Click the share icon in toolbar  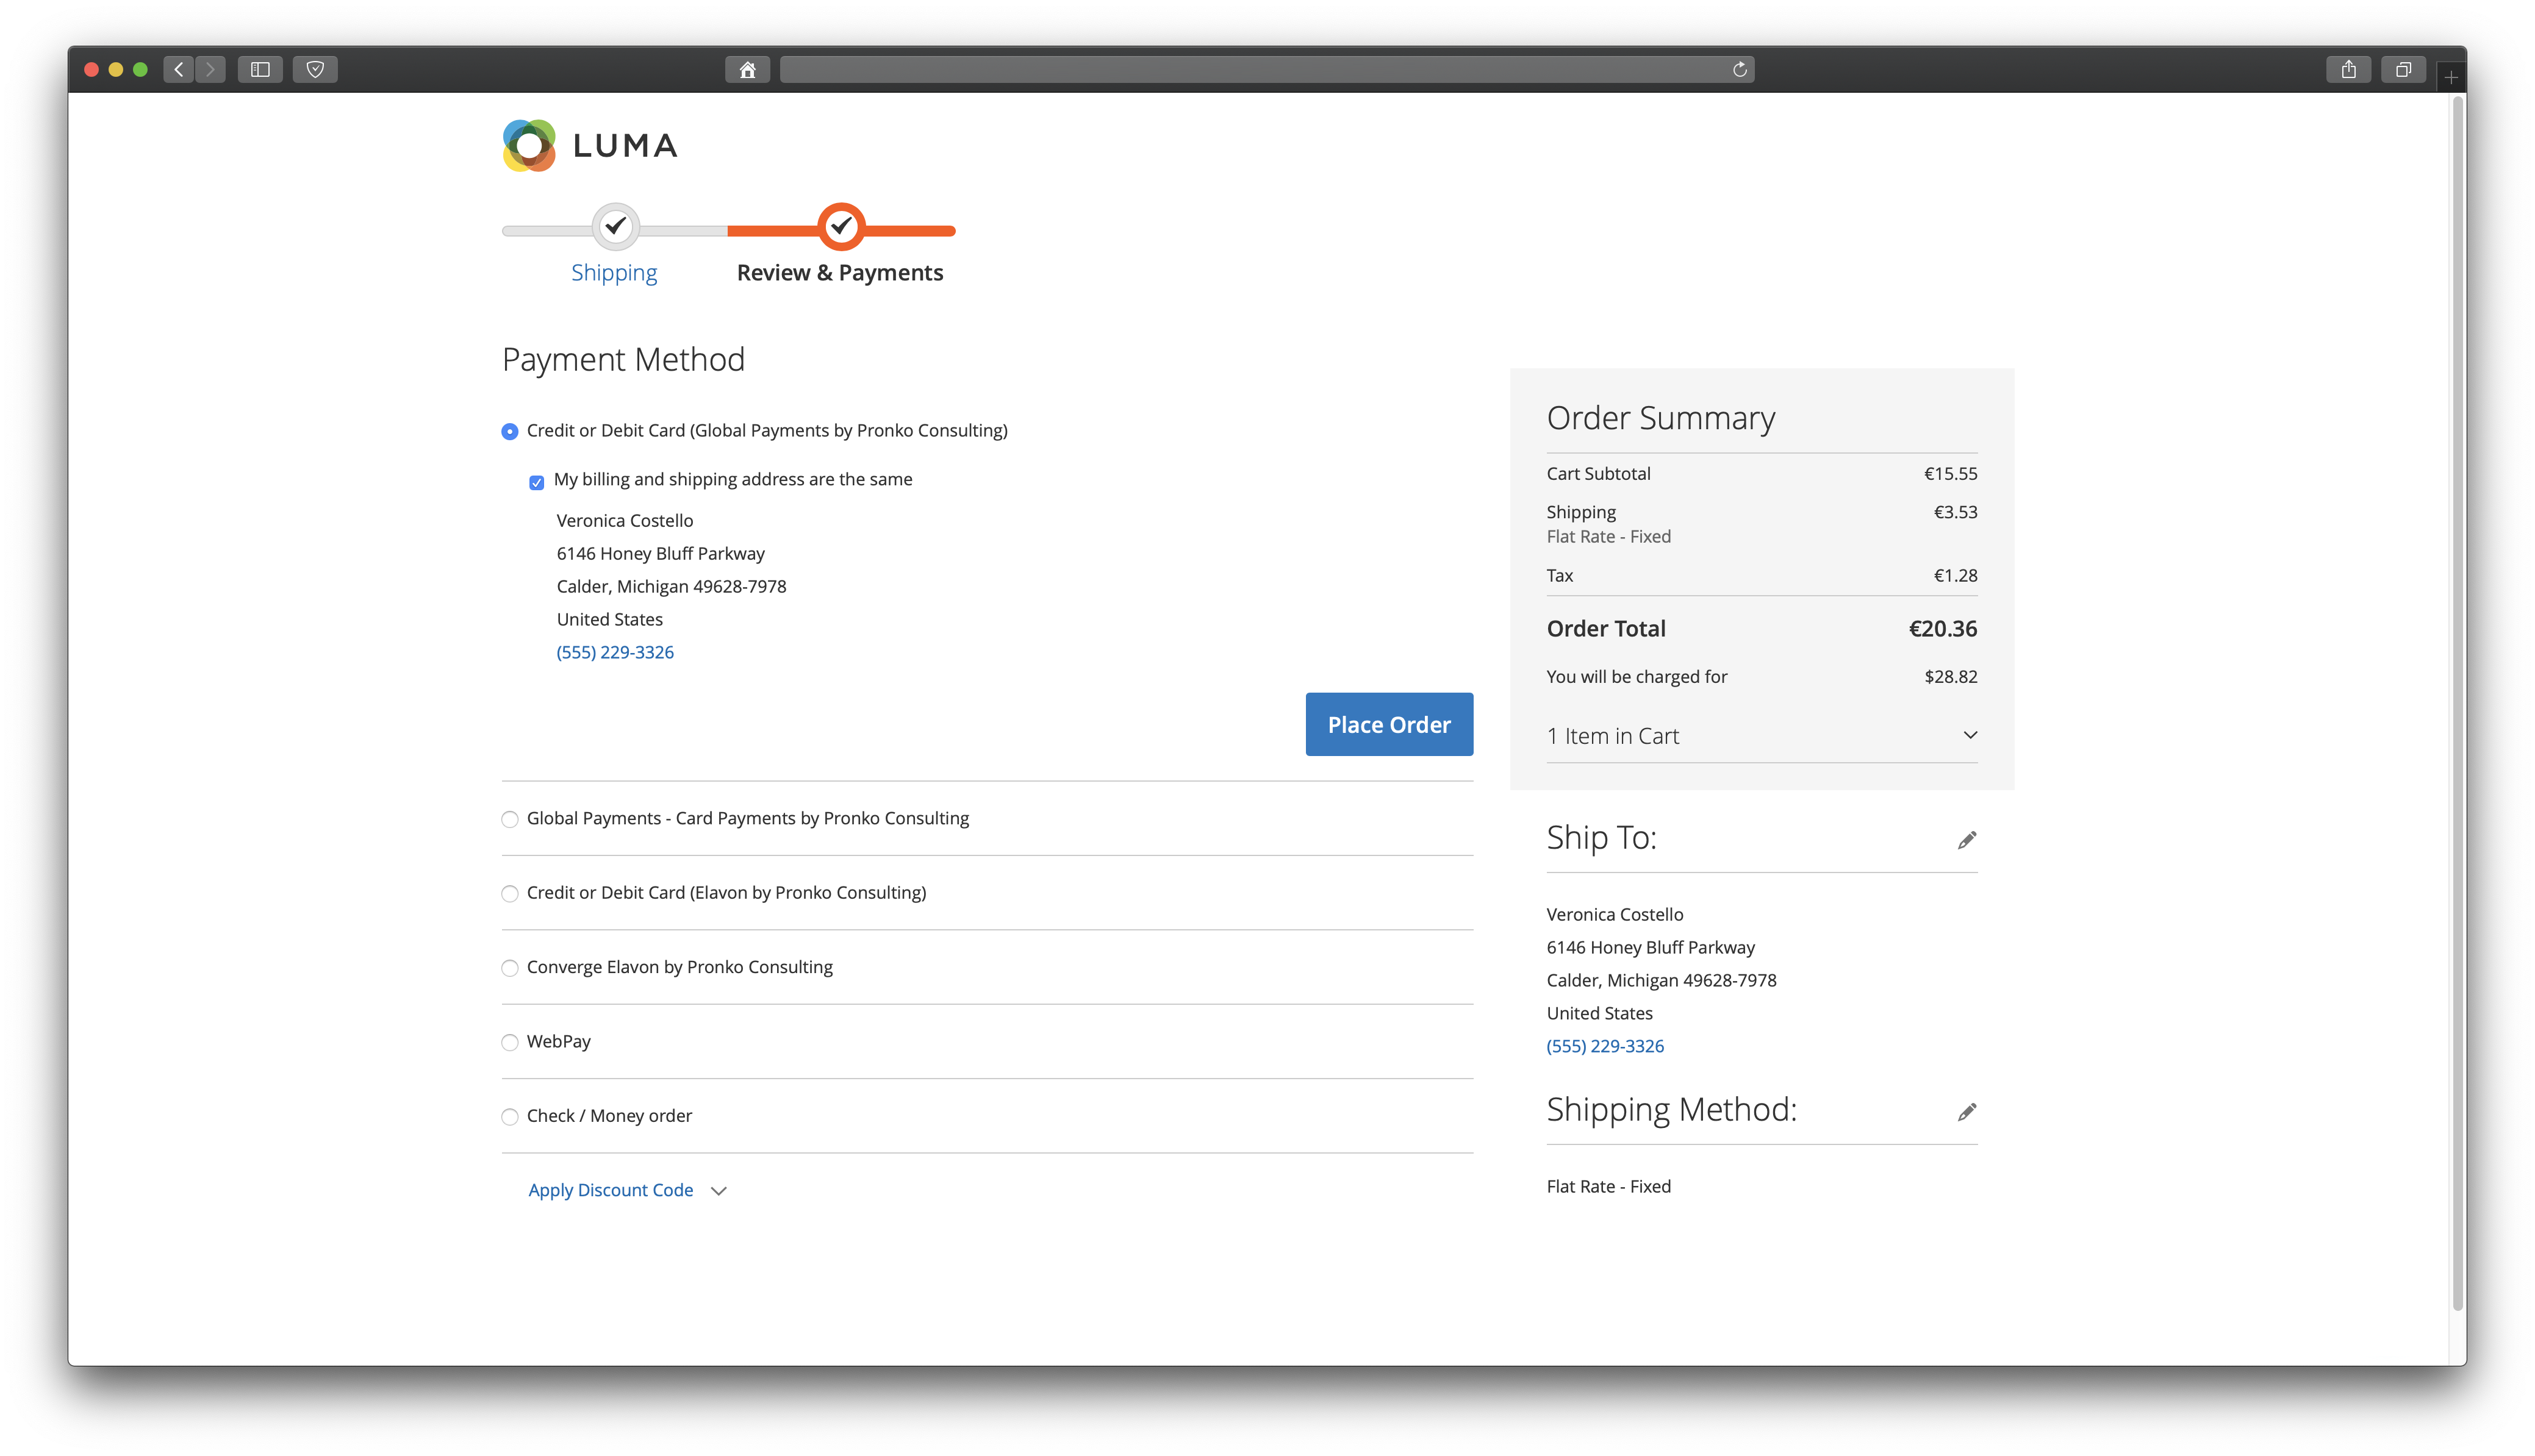click(x=2348, y=70)
